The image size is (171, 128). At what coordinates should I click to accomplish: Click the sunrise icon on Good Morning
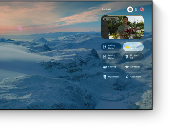coord(127,47)
